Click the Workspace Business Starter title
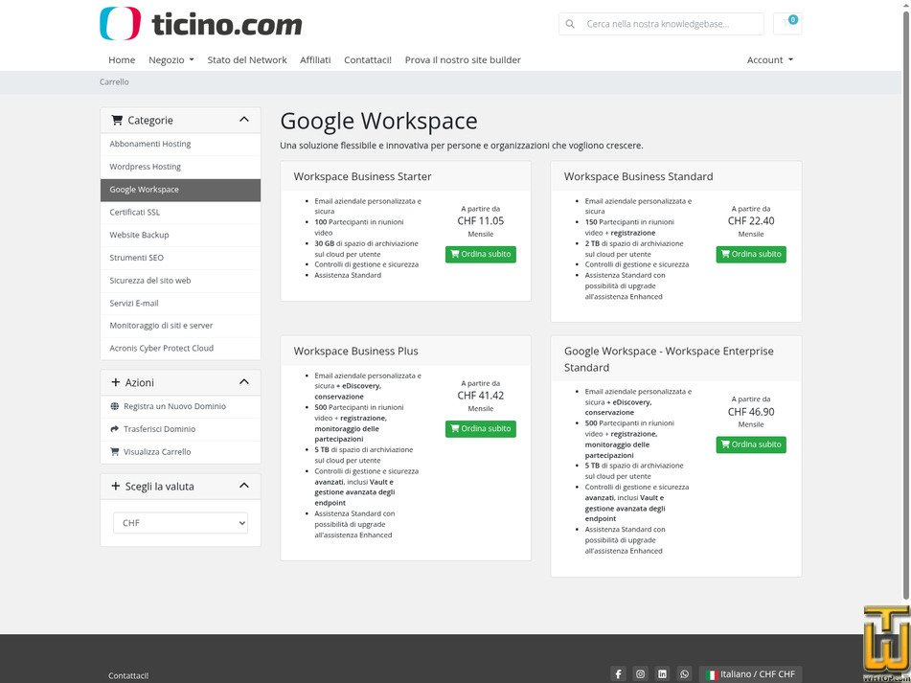Image resolution: width=911 pixels, height=683 pixels. point(362,176)
